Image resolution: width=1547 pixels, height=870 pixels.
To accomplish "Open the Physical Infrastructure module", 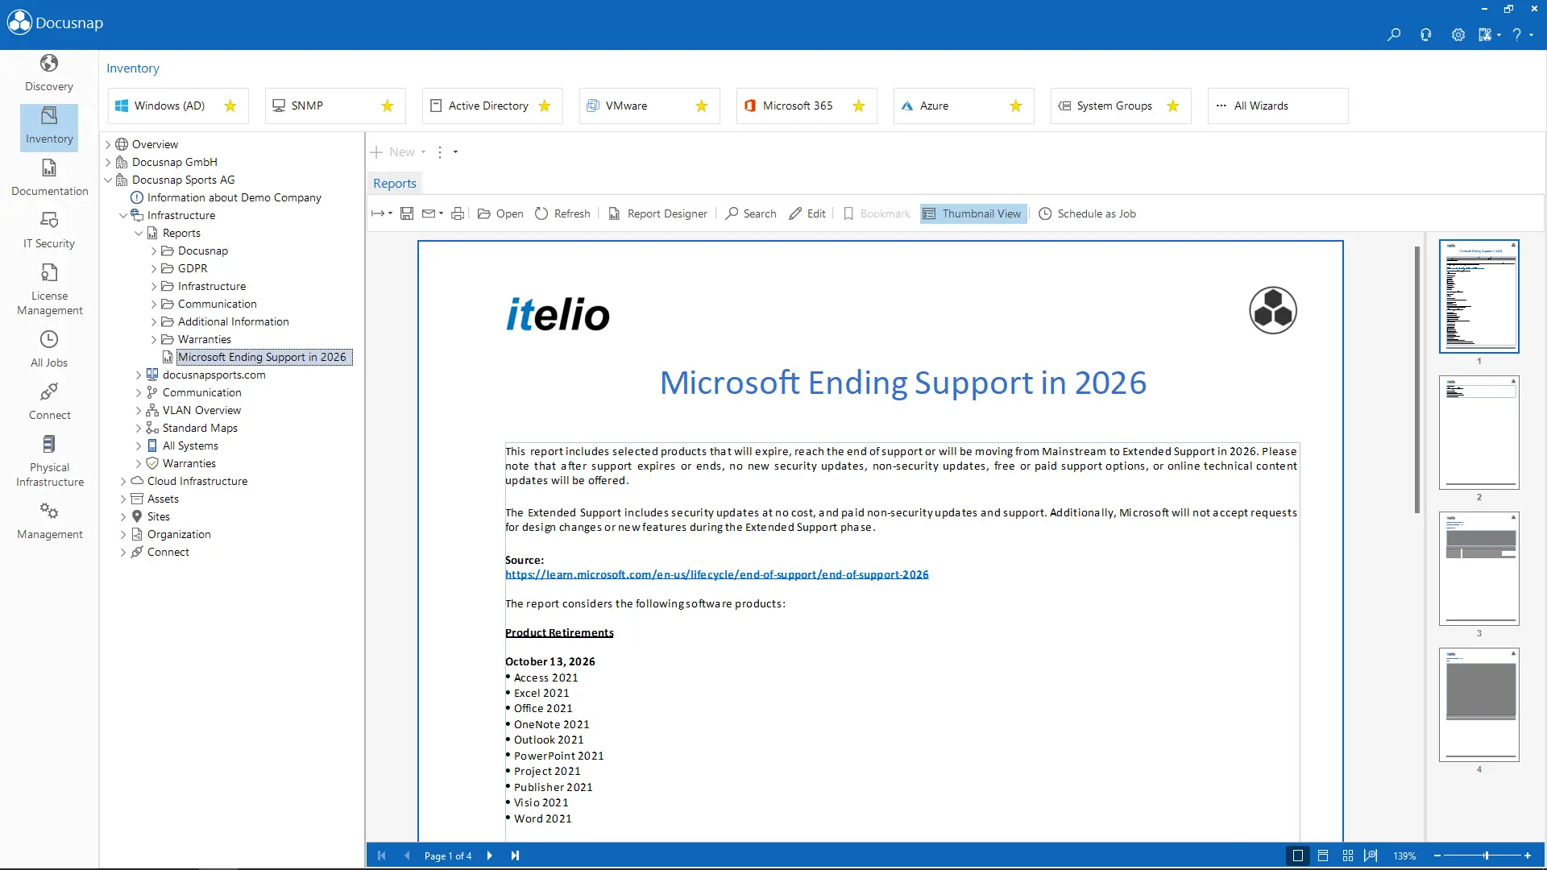I will (x=48, y=461).
